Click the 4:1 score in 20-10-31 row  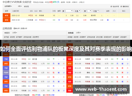coord(29,86)
